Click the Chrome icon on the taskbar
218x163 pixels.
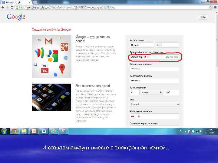14,131
